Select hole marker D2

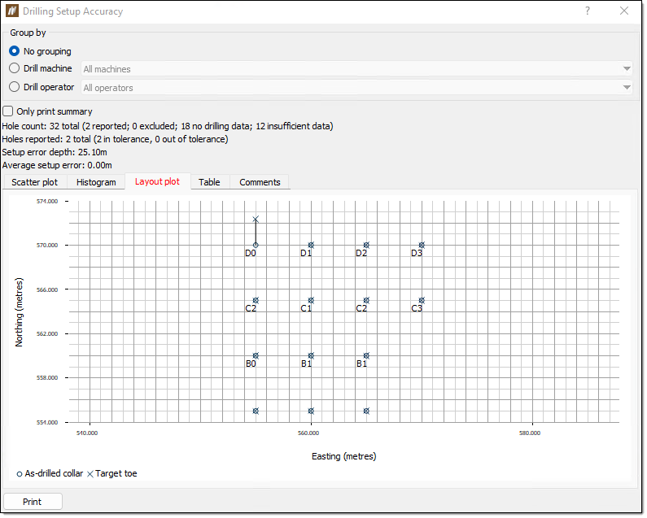366,246
